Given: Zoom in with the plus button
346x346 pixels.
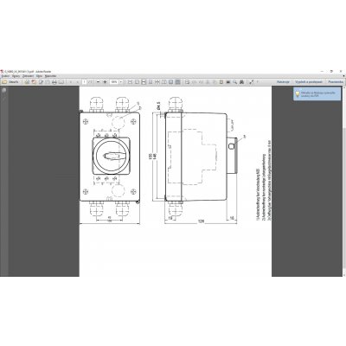Looking at the screenshot, I should 105,82.
